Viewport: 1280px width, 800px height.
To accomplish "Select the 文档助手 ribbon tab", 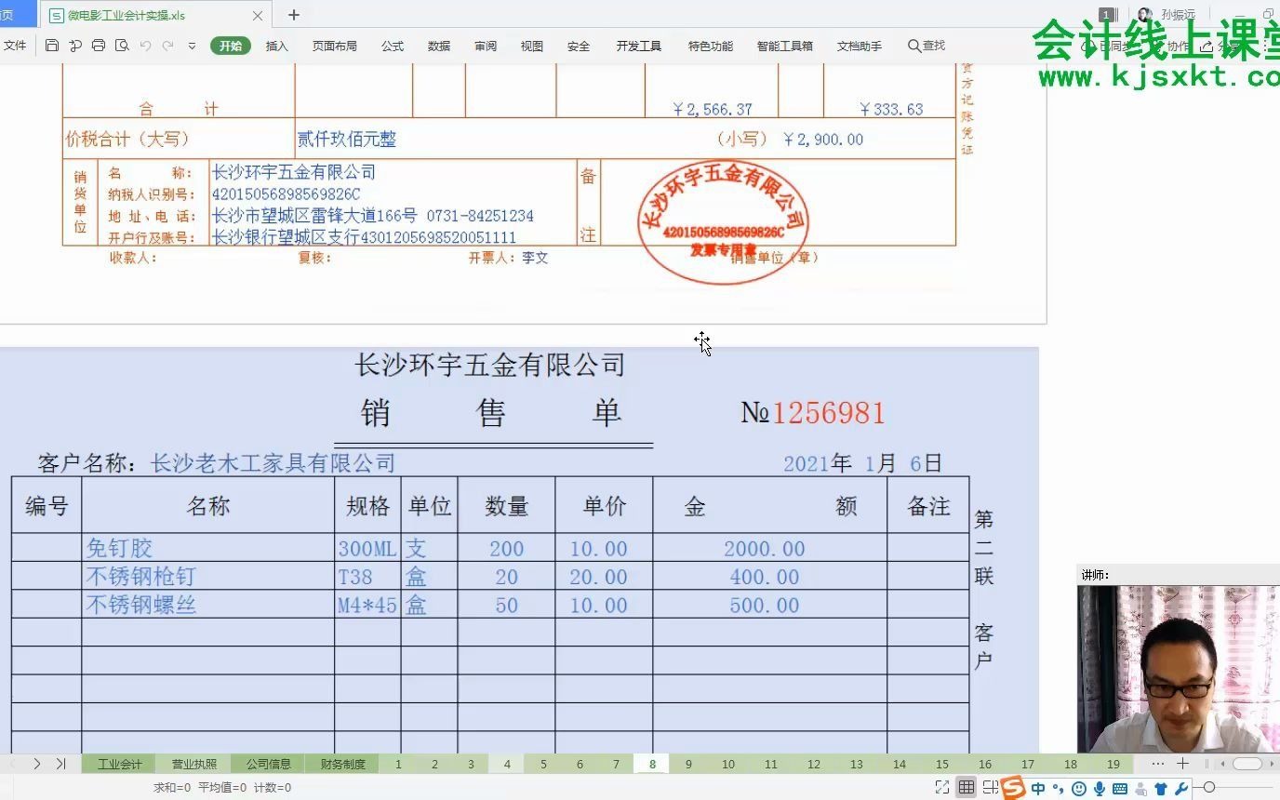I will coord(860,46).
